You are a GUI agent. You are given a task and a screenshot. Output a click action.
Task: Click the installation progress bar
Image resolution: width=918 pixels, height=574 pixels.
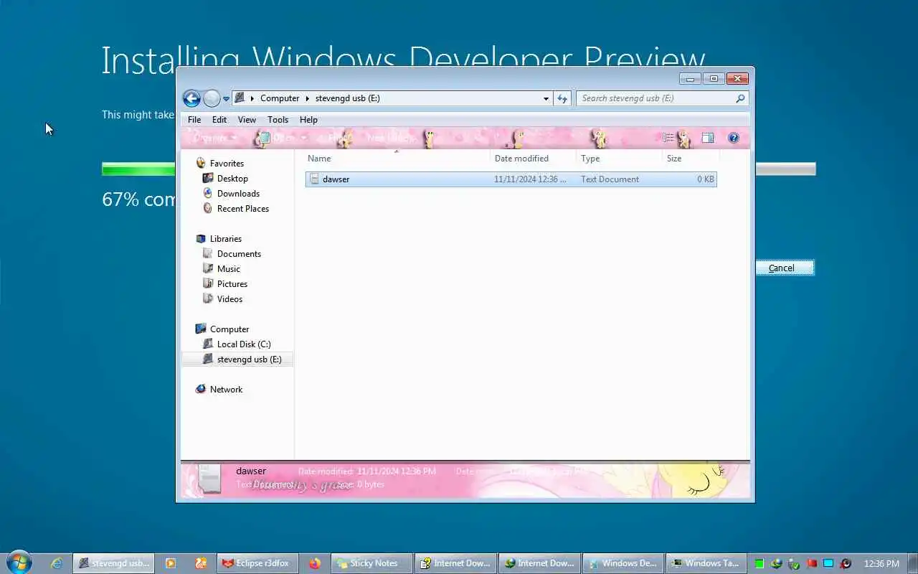(459, 169)
